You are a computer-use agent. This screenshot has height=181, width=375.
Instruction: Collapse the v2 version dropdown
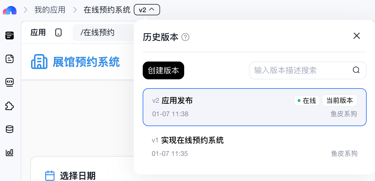[x=147, y=10]
